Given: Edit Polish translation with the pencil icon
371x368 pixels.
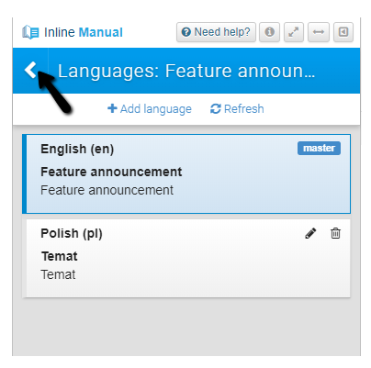Looking at the screenshot, I should coord(310,233).
